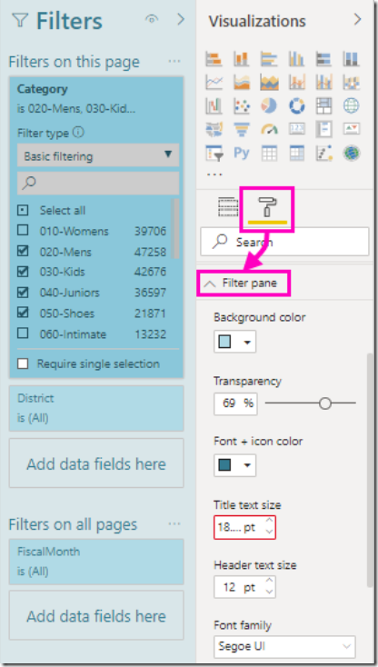Click the Transparency percentage field
Screen dimensions: 378x667
tap(235, 403)
